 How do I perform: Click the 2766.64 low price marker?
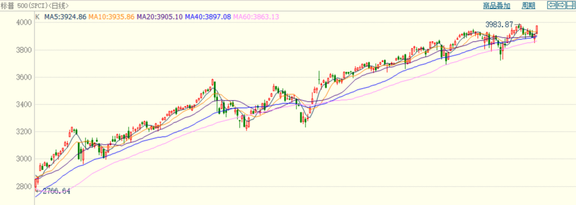coord(56,191)
